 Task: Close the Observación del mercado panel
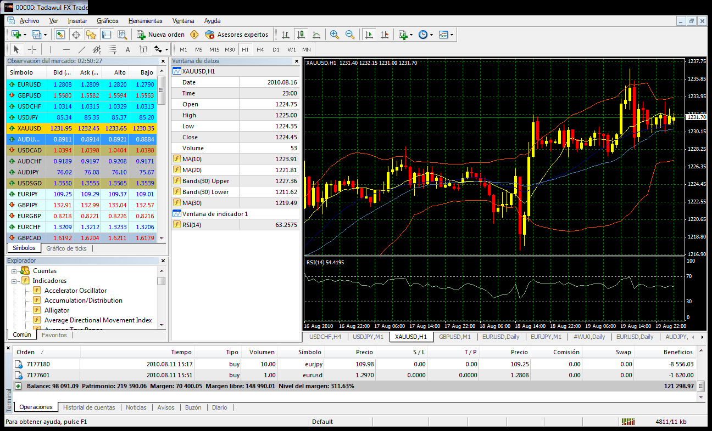[163, 61]
